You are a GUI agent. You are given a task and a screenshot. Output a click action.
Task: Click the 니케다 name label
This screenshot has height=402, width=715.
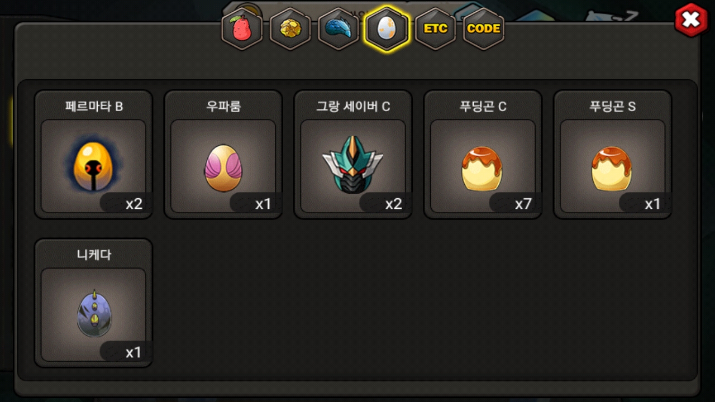click(93, 255)
